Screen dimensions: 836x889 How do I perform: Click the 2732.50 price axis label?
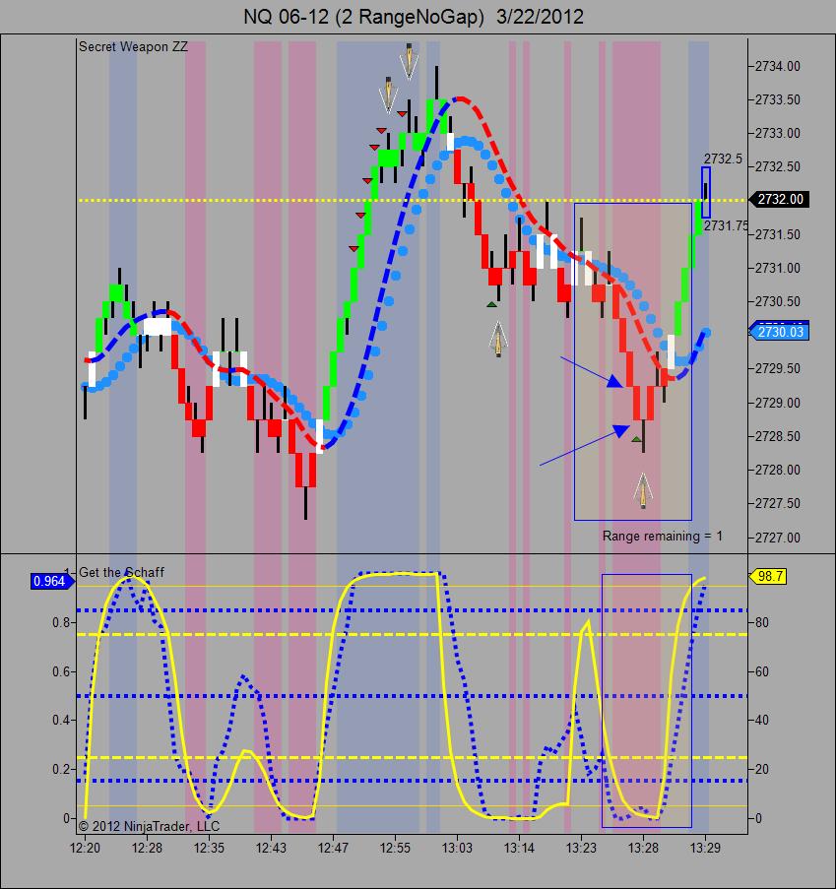pyautogui.click(x=778, y=166)
